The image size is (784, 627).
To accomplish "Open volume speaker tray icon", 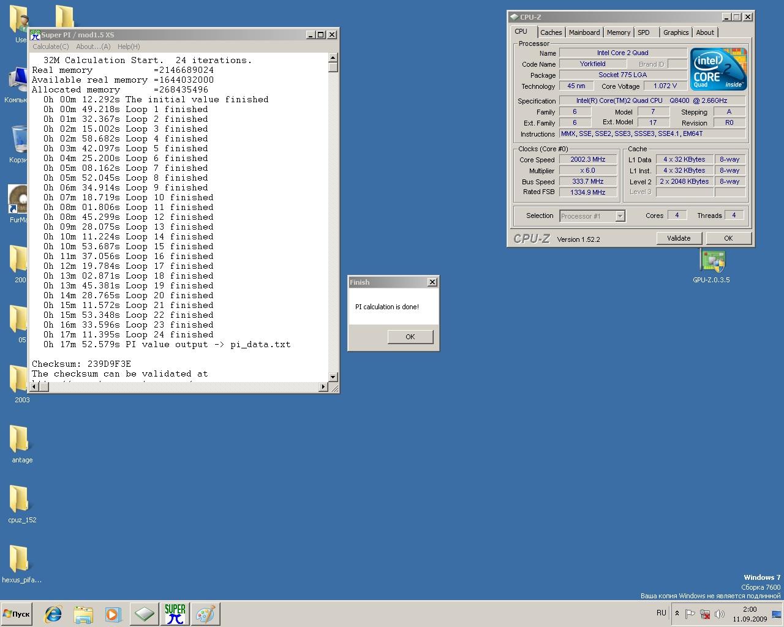I will click(720, 614).
